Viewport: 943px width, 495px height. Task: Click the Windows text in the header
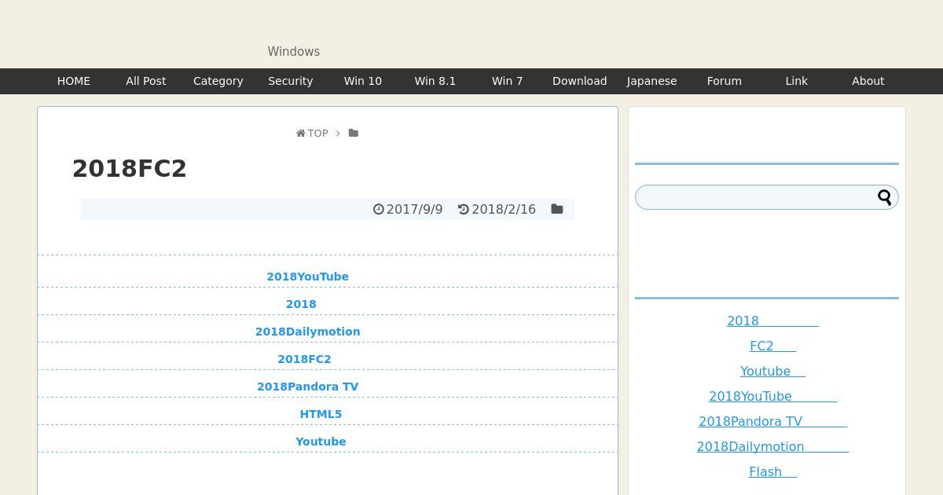(x=293, y=52)
